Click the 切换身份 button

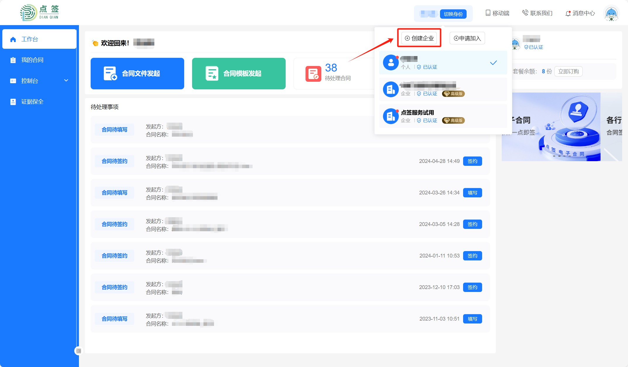[453, 14]
